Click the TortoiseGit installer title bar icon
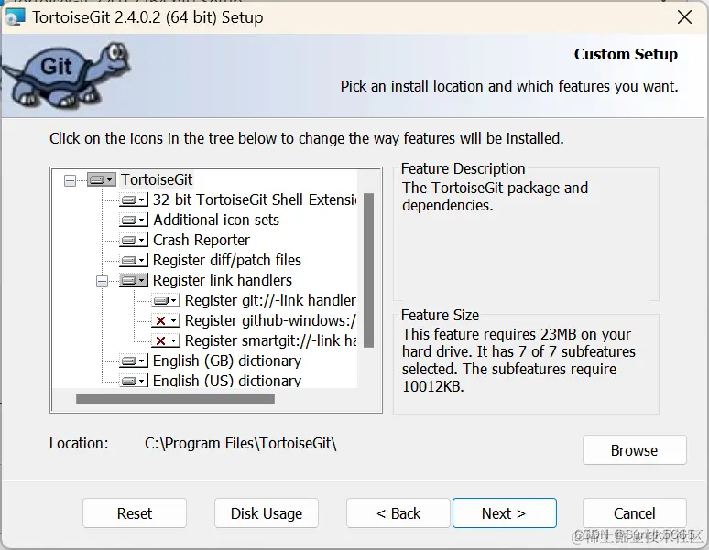The width and height of the screenshot is (709, 550). pyautogui.click(x=15, y=17)
